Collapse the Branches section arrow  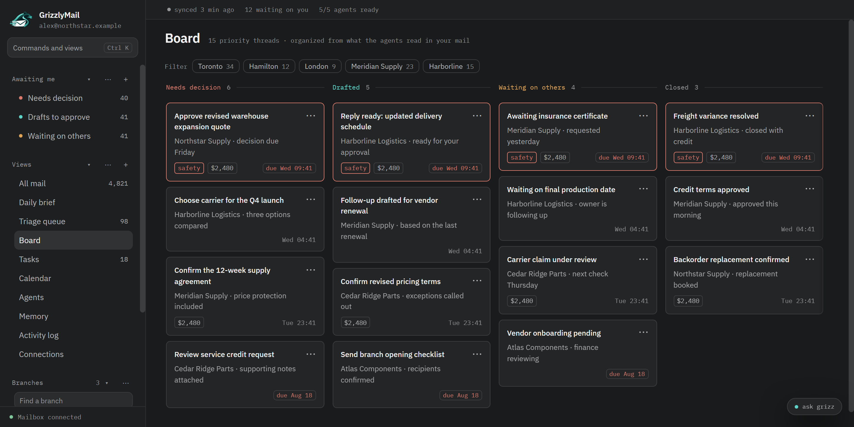[107, 383]
